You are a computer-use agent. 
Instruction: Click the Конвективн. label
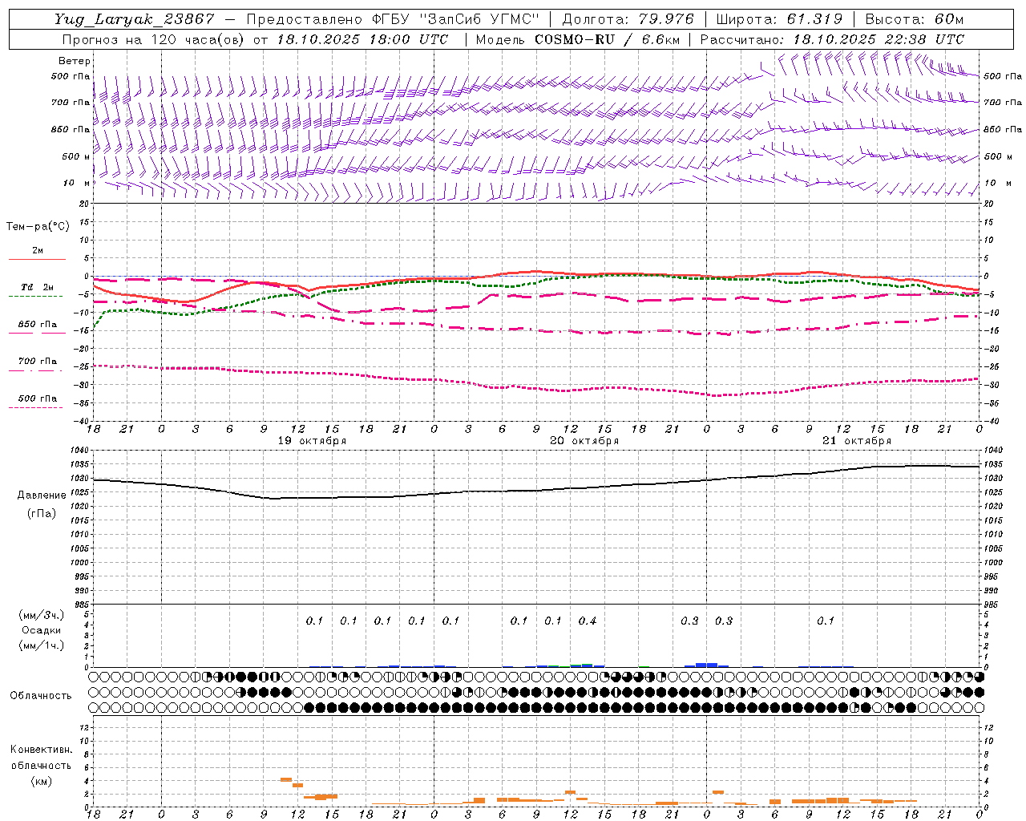(41, 750)
